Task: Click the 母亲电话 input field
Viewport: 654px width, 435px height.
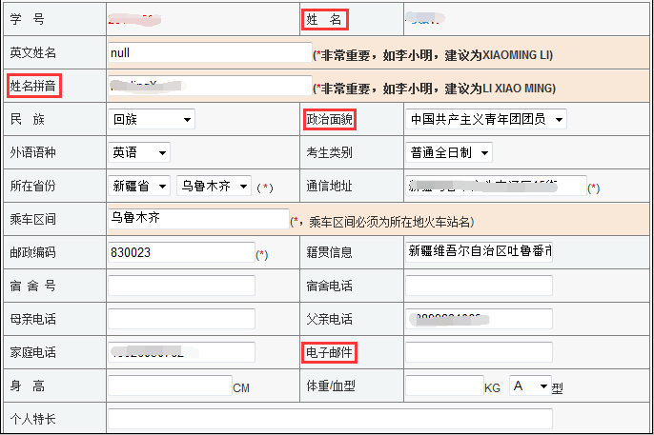Action: point(181,319)
